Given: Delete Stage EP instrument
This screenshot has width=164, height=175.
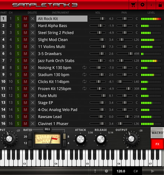Looking at the screenshot, I should click(x=33, y=103).
